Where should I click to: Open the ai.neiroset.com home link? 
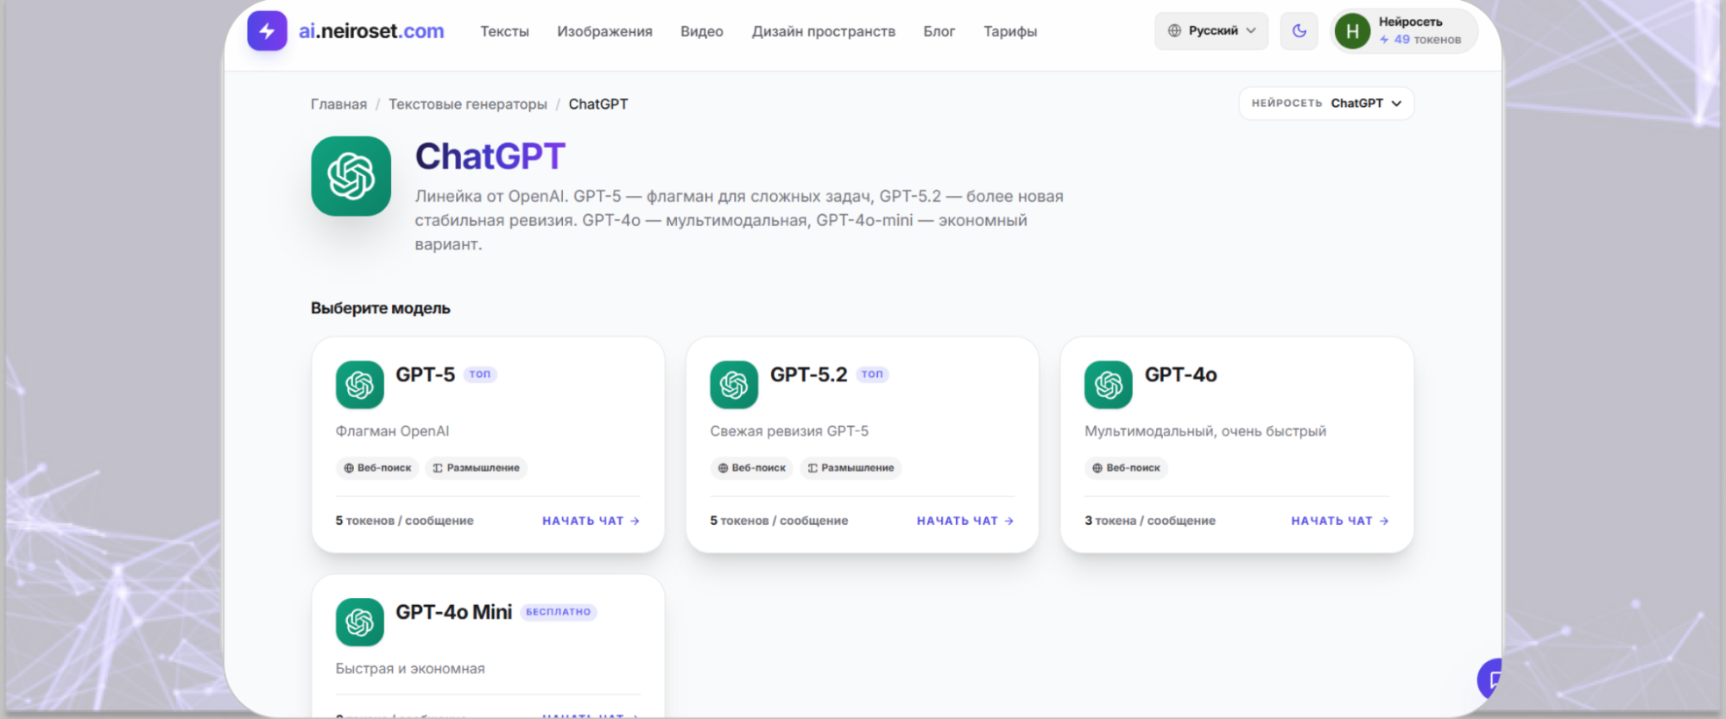(371, 31)
